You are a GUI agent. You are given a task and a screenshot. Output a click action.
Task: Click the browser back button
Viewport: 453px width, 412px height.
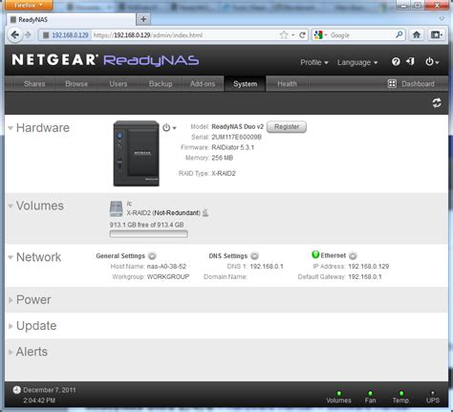14,34
